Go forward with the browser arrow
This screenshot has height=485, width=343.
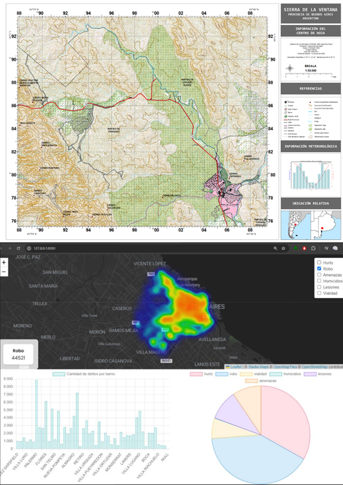click(9, 248)
